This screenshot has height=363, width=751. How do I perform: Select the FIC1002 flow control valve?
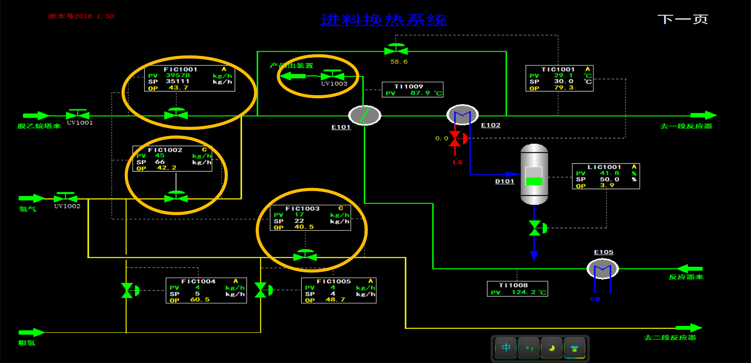click(176, 197)
